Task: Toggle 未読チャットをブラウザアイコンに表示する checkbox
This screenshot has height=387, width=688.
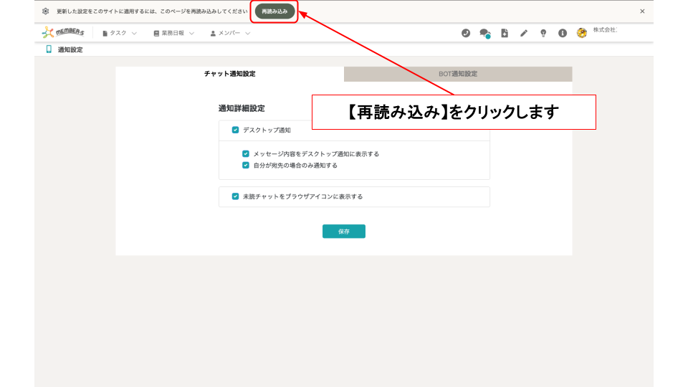Action: [235, 196]
